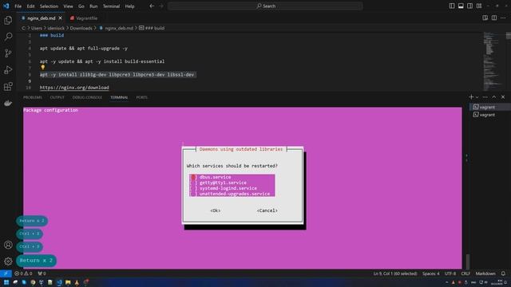
Task: Click the lightbulb code action icon
Action: tap(42, 67)
